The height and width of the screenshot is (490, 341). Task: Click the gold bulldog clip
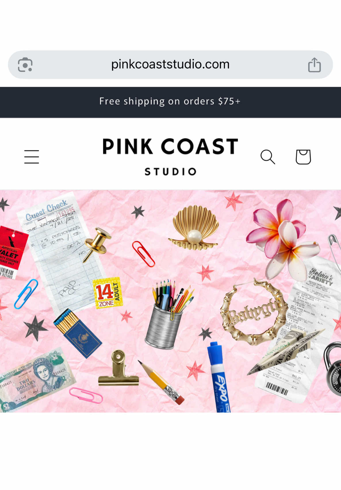tap(118, 369)
